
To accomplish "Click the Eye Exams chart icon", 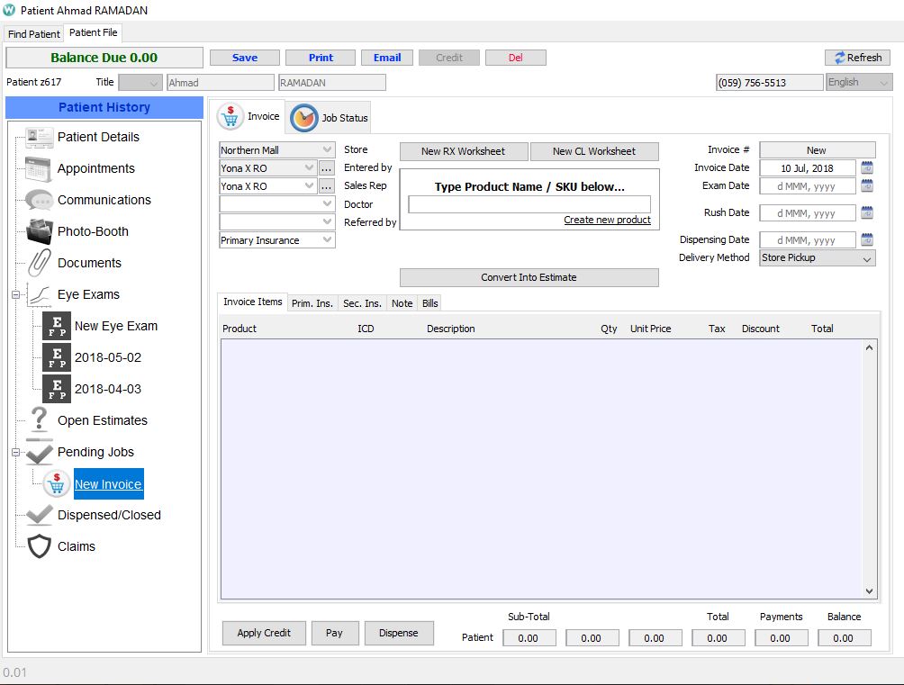I will 40,294.
